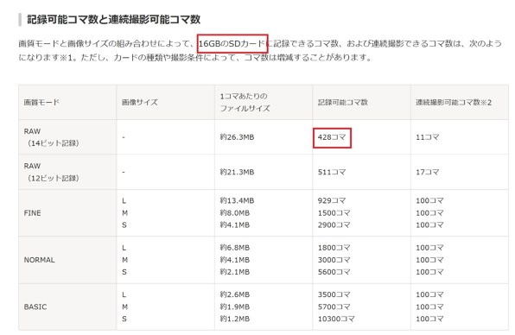Click the 5600コマ value
515x335 pixels.
[334, 272]
